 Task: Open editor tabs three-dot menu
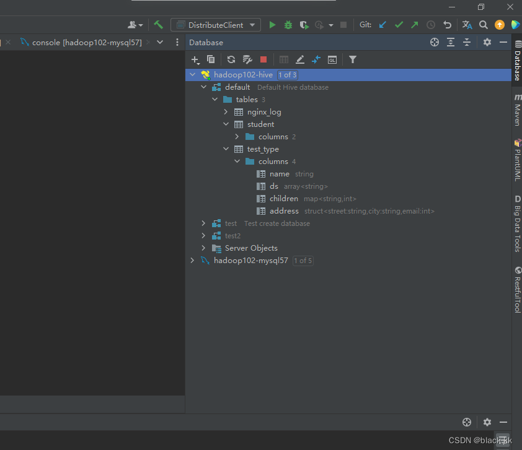[177, 42]
